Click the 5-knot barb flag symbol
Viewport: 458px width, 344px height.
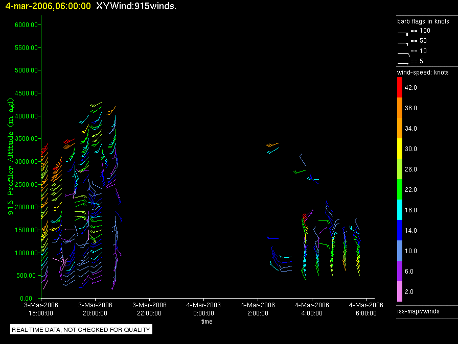[403, 63]
